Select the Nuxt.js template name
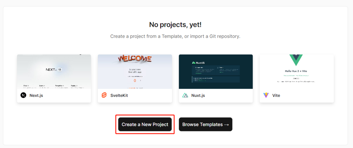This screenshot has height=148, width=353. pyautogui.click(x=198, y=96)
